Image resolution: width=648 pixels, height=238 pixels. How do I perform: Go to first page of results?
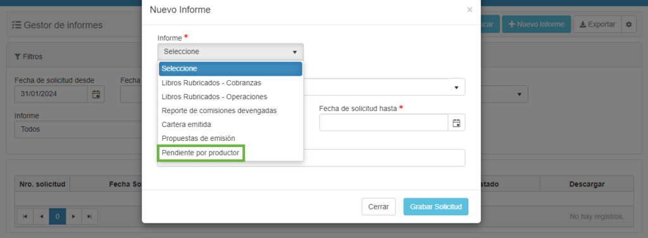[x=25, y=216]
